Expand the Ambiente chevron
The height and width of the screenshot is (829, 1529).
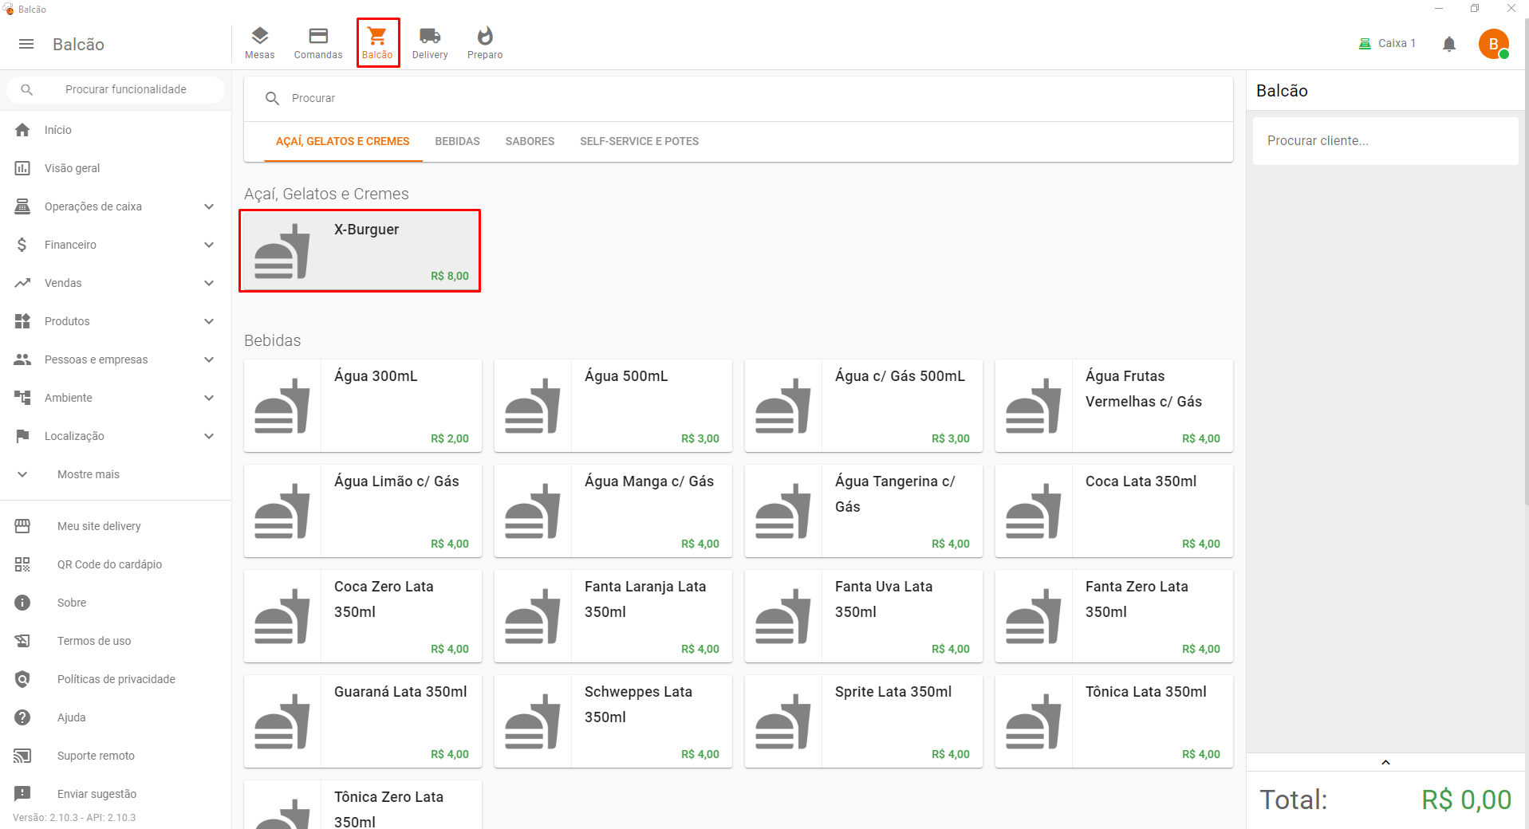pos(209,398)
